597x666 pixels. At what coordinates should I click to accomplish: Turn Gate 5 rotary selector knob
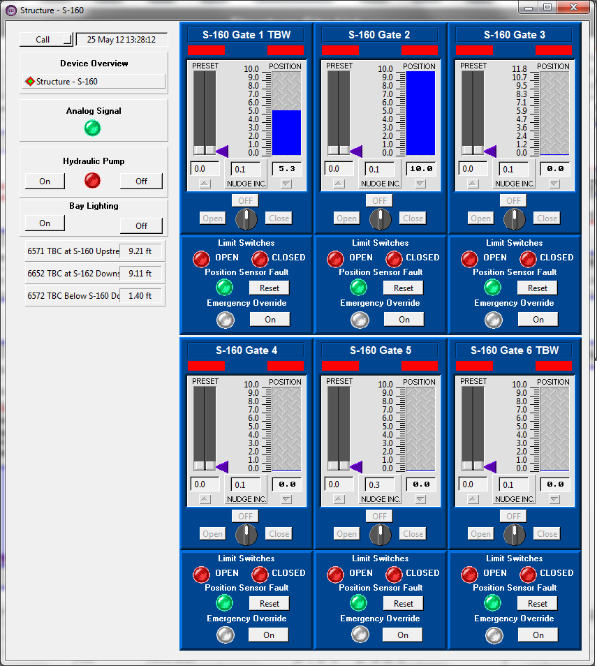click(381, 534)
